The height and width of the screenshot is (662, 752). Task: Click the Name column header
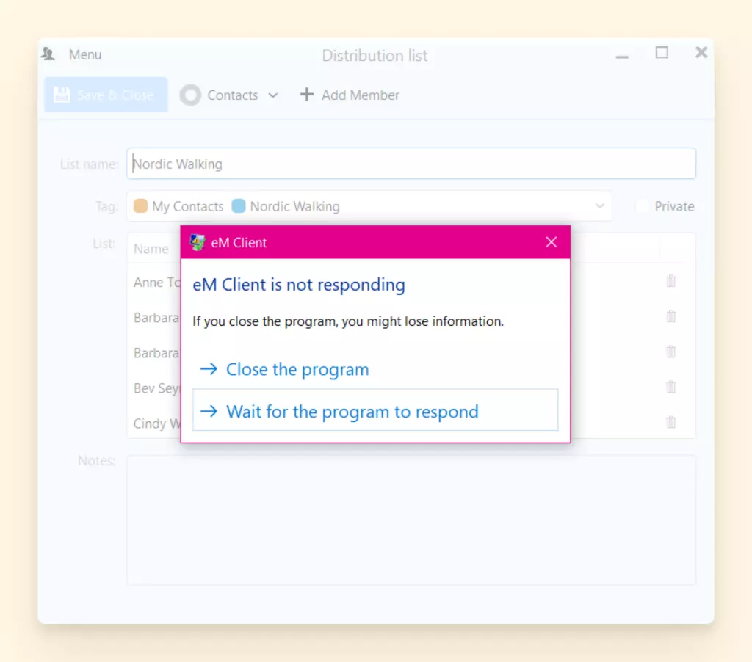(151, 249)
